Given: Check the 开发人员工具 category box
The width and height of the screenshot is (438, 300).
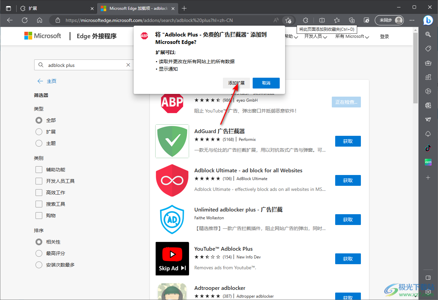Looking at the screenshot, I should 39,181.
